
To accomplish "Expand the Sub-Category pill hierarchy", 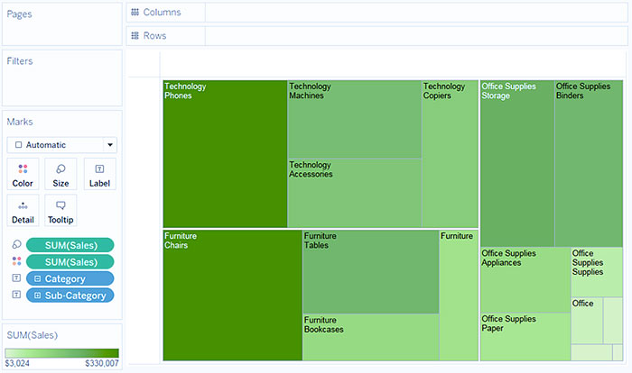I will point(38,296).
